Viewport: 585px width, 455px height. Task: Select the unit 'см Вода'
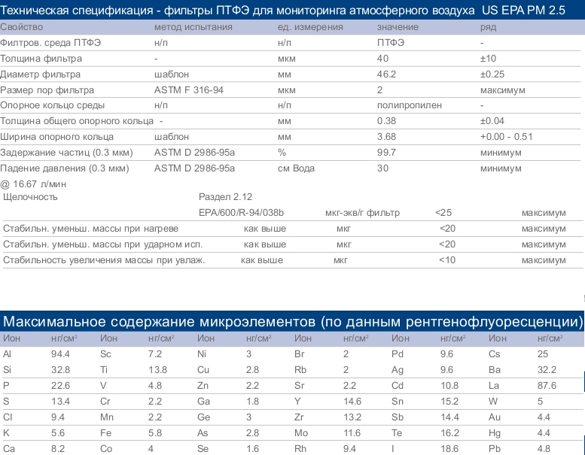coord(296,168)
